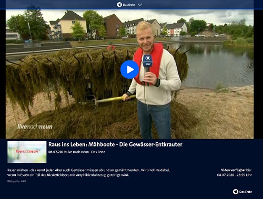Select the broadcast date 08.07.2019
This screenshot has width=263, height=199.
[57, 152]
